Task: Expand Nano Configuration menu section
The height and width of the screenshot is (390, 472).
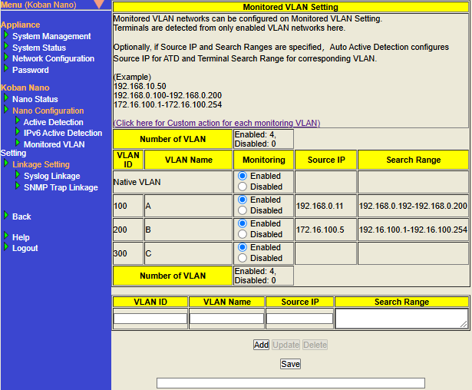Action: pyautogui.click(x=48, y=111)
